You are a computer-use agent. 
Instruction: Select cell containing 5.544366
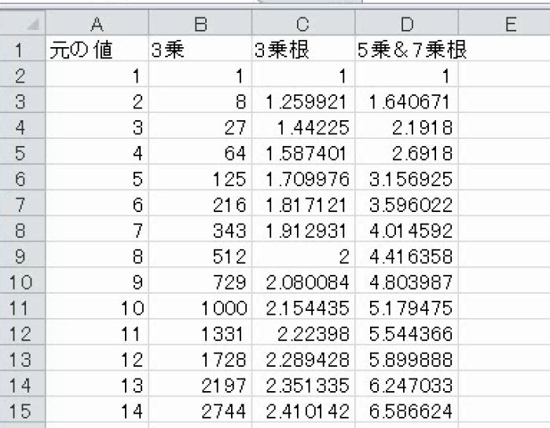[406, 332]
